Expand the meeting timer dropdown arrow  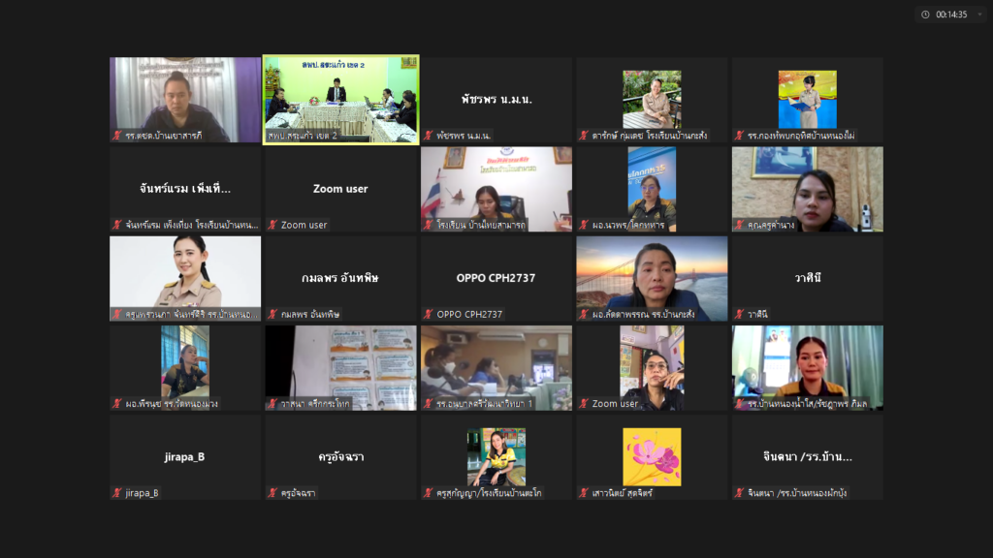click(x=978, y=15)
